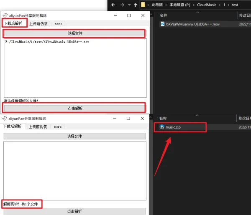Viewport: 251px width, 215px height.
Task: Click the folder icon in the address bar
Action: (x=143, y=5)
